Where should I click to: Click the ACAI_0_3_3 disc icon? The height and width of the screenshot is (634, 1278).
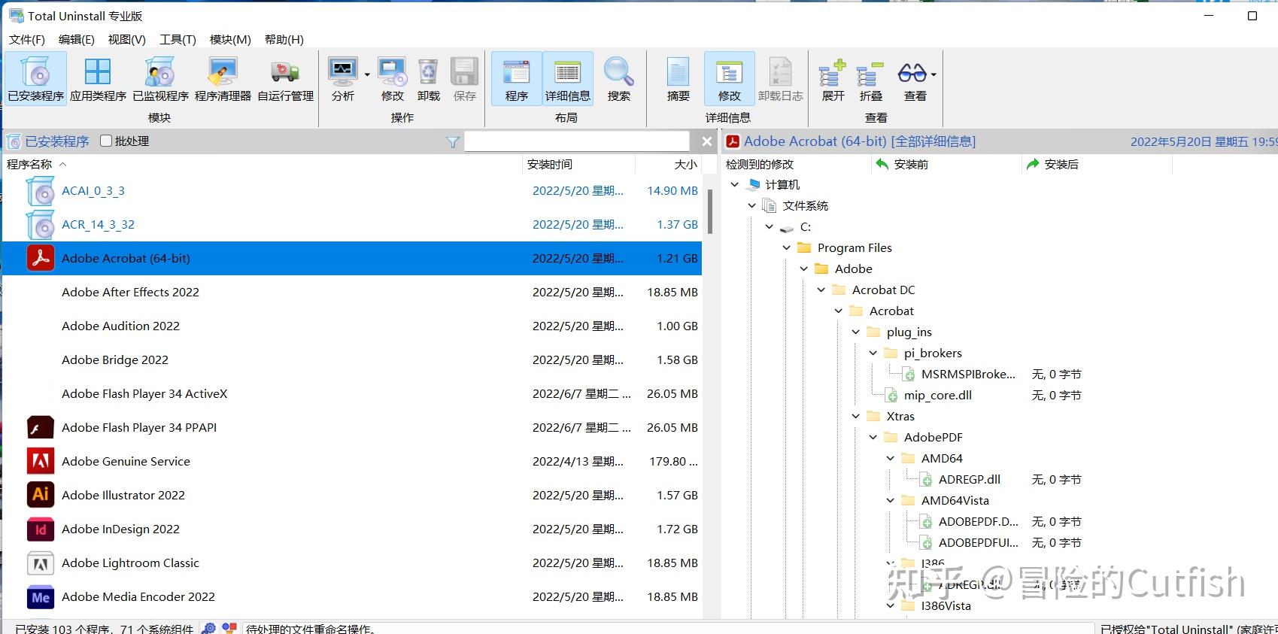coord(41,191)
